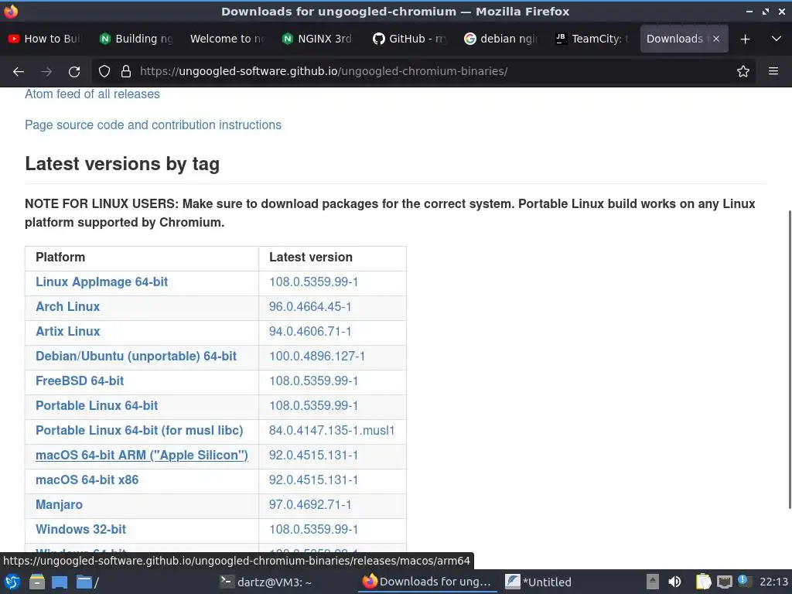Open Windows 32-bit platform link
Viewport: 792px width, 594px height.
pos(80,529)
